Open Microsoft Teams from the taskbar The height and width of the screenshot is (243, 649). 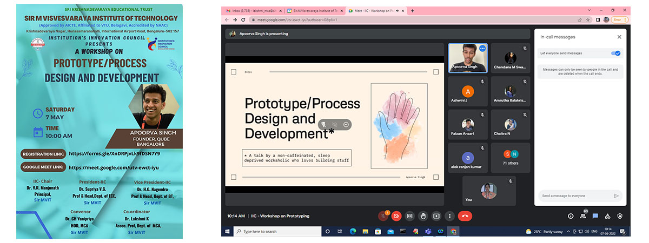(428, 231)
